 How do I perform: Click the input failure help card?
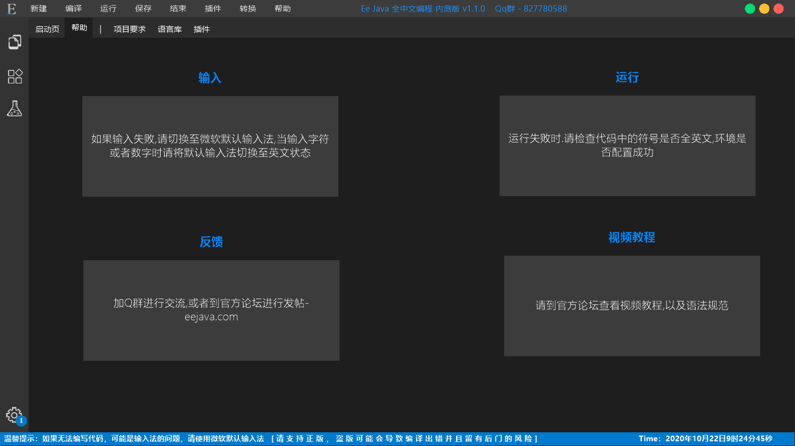tap(210, 146)
